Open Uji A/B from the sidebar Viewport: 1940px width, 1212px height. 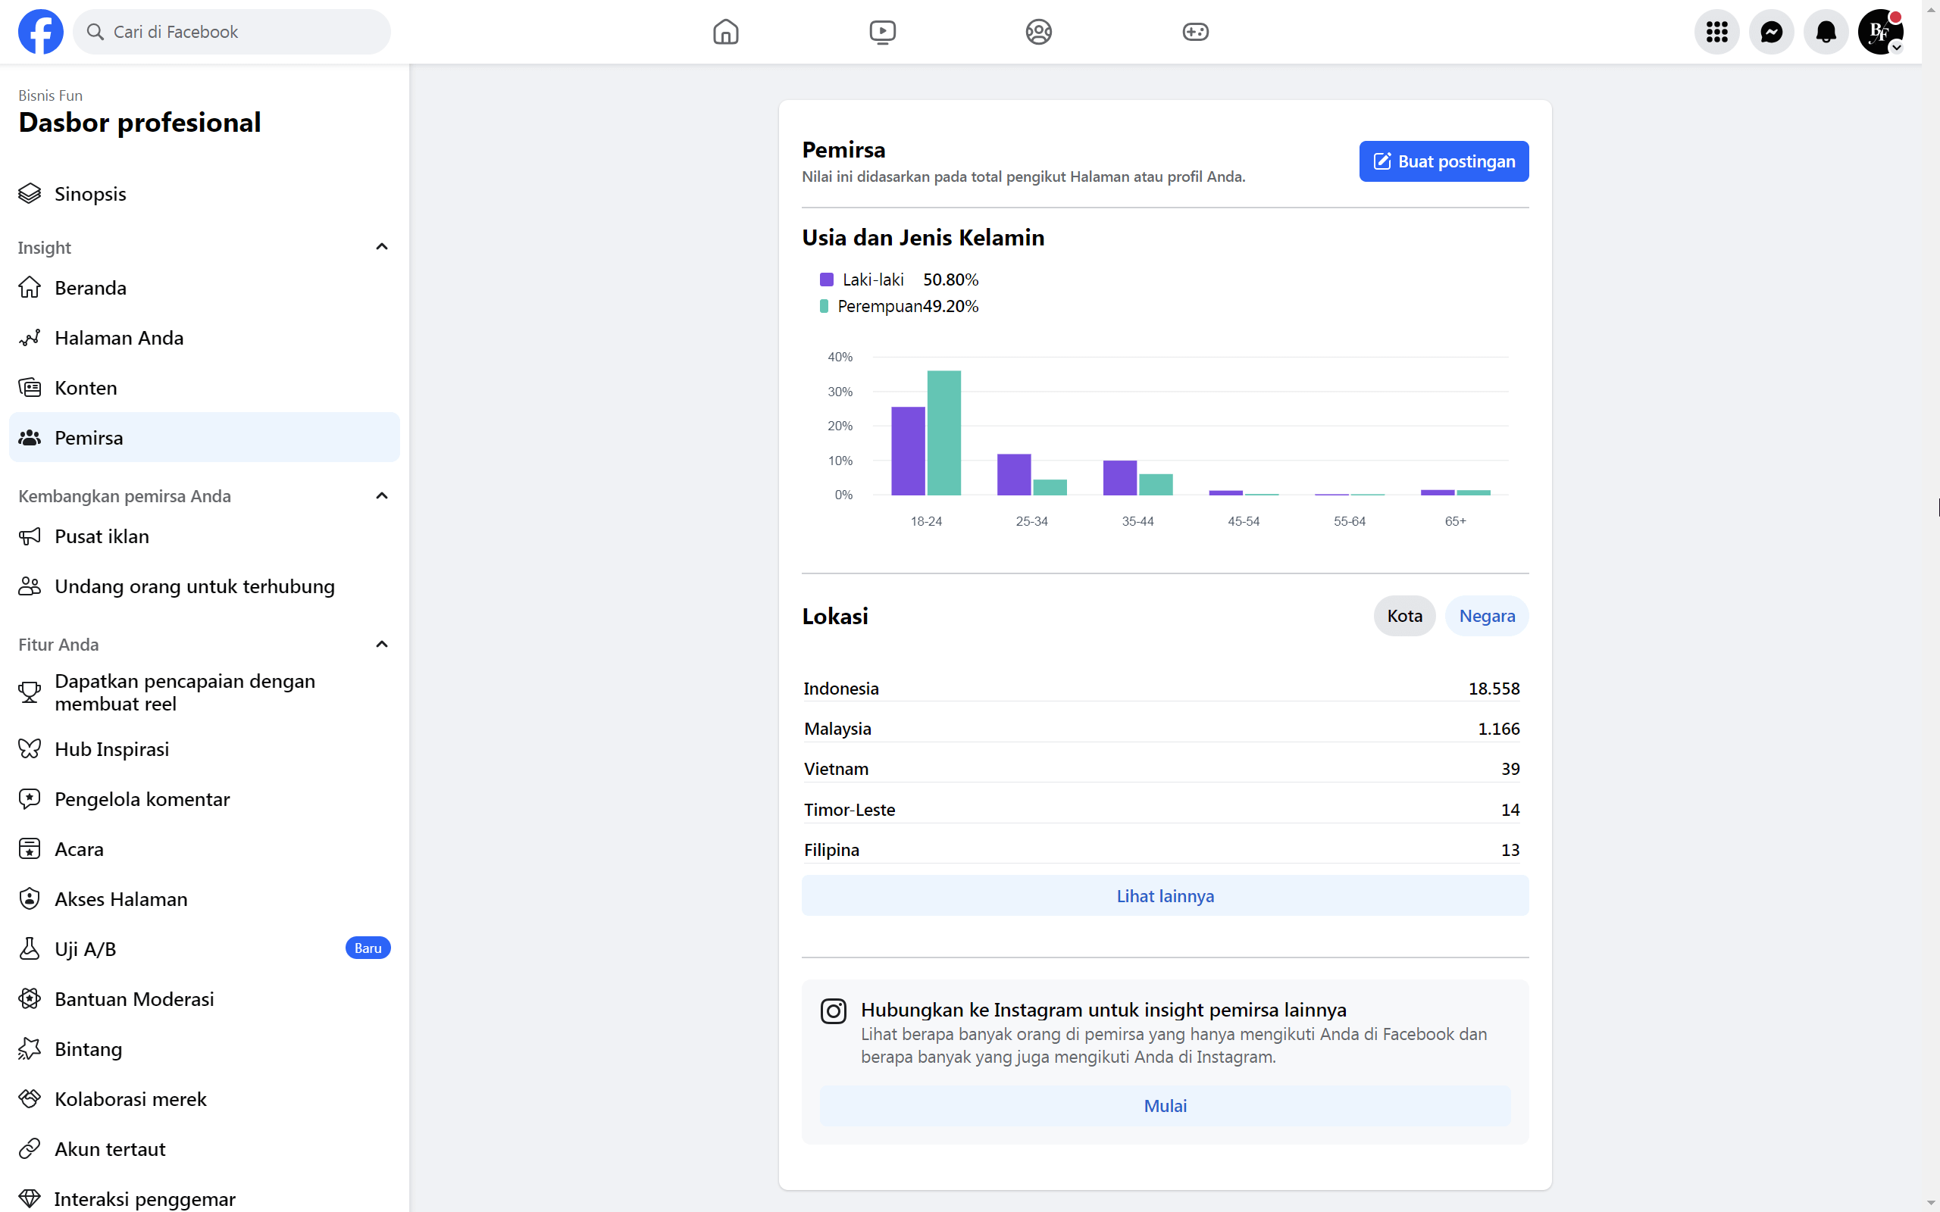84,948
